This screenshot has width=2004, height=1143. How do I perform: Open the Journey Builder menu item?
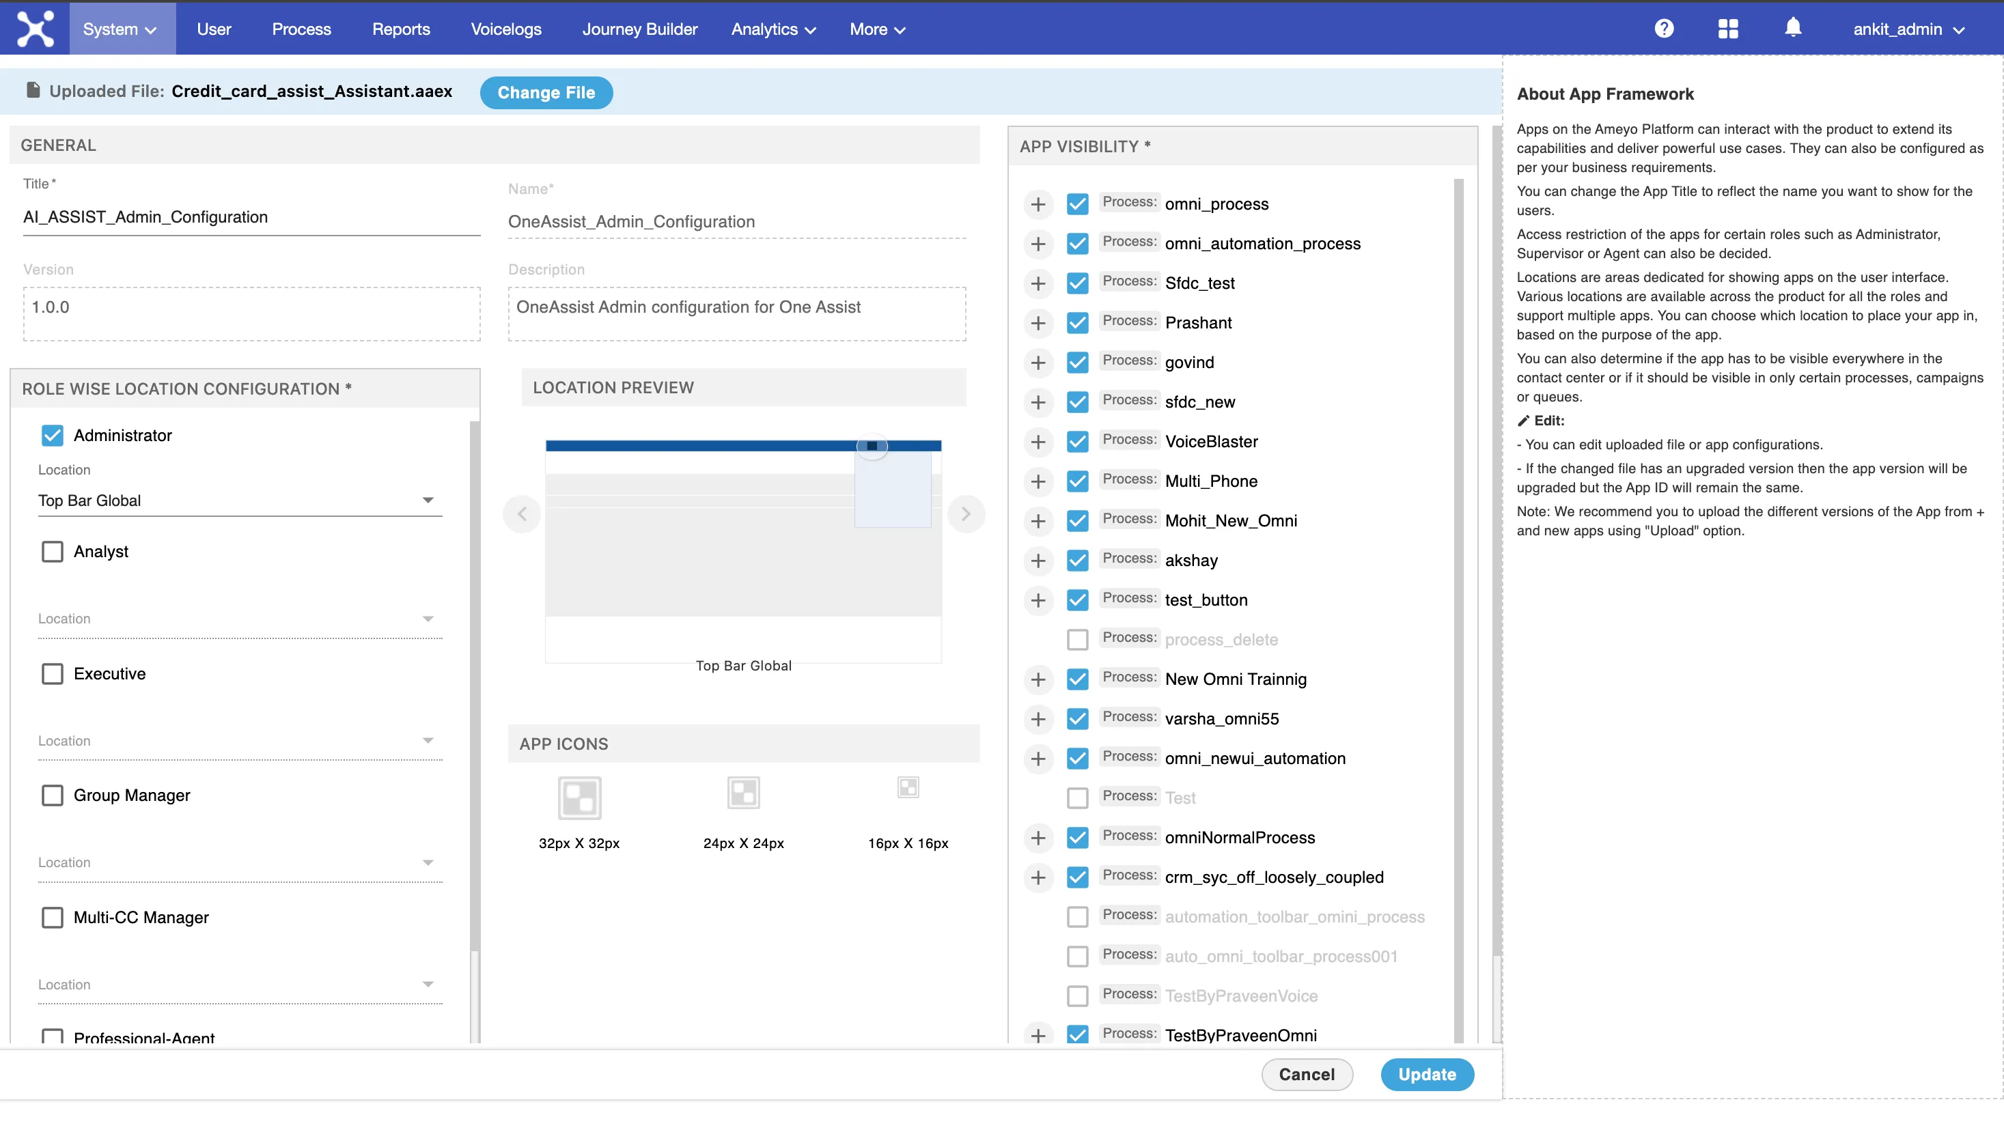[x=639, y=29]
